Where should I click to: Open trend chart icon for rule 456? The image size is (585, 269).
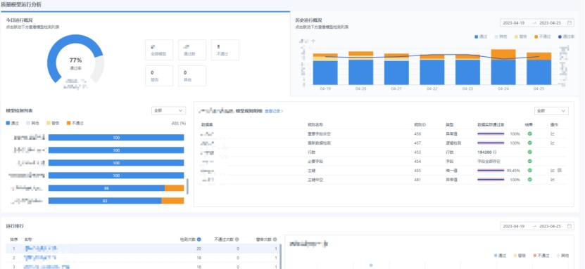tap(553, 133)
